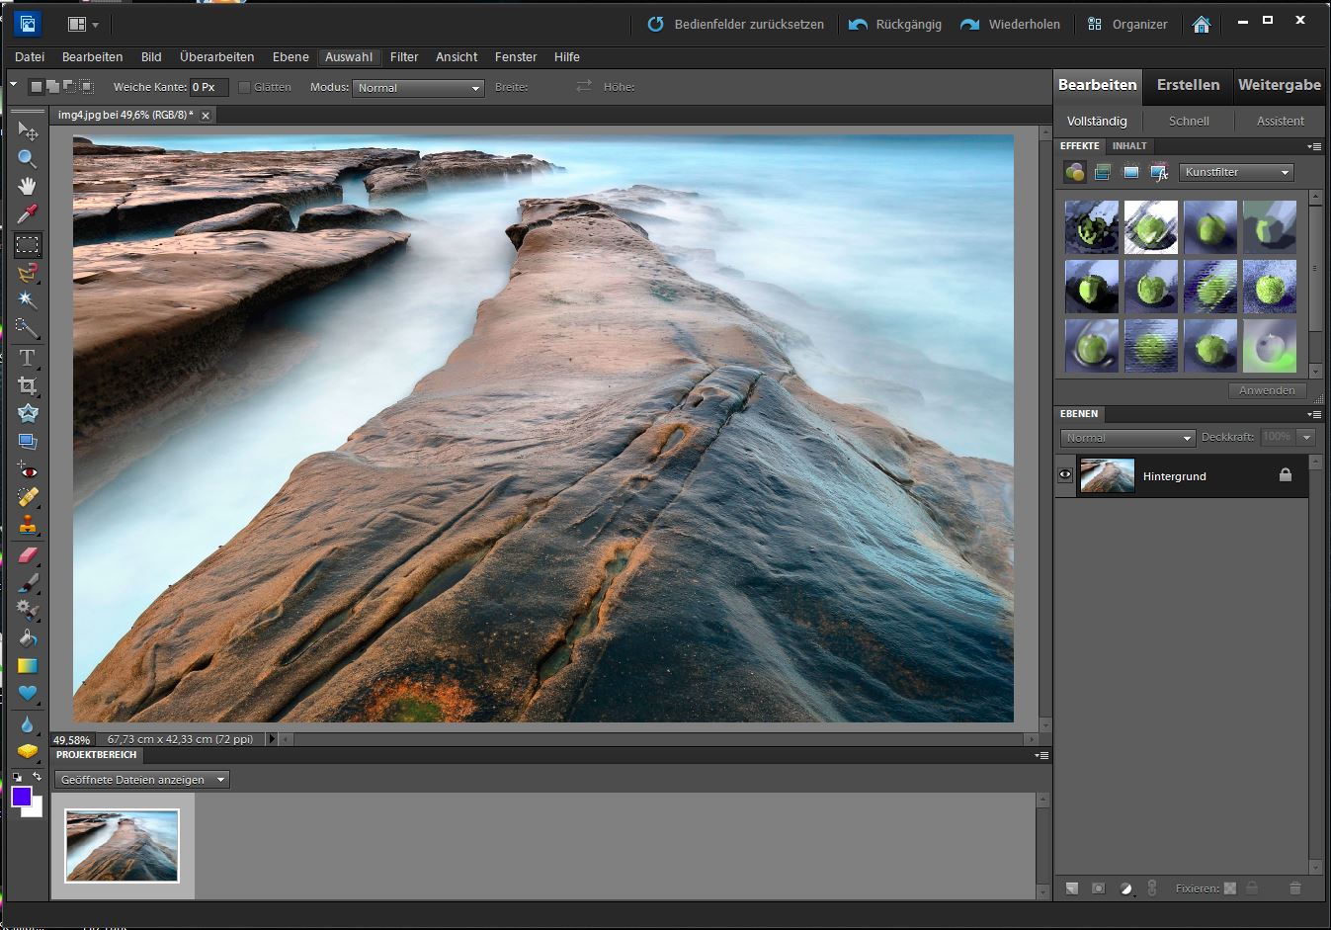Pick the Eyedropper tool

click(x=27, y=214)
